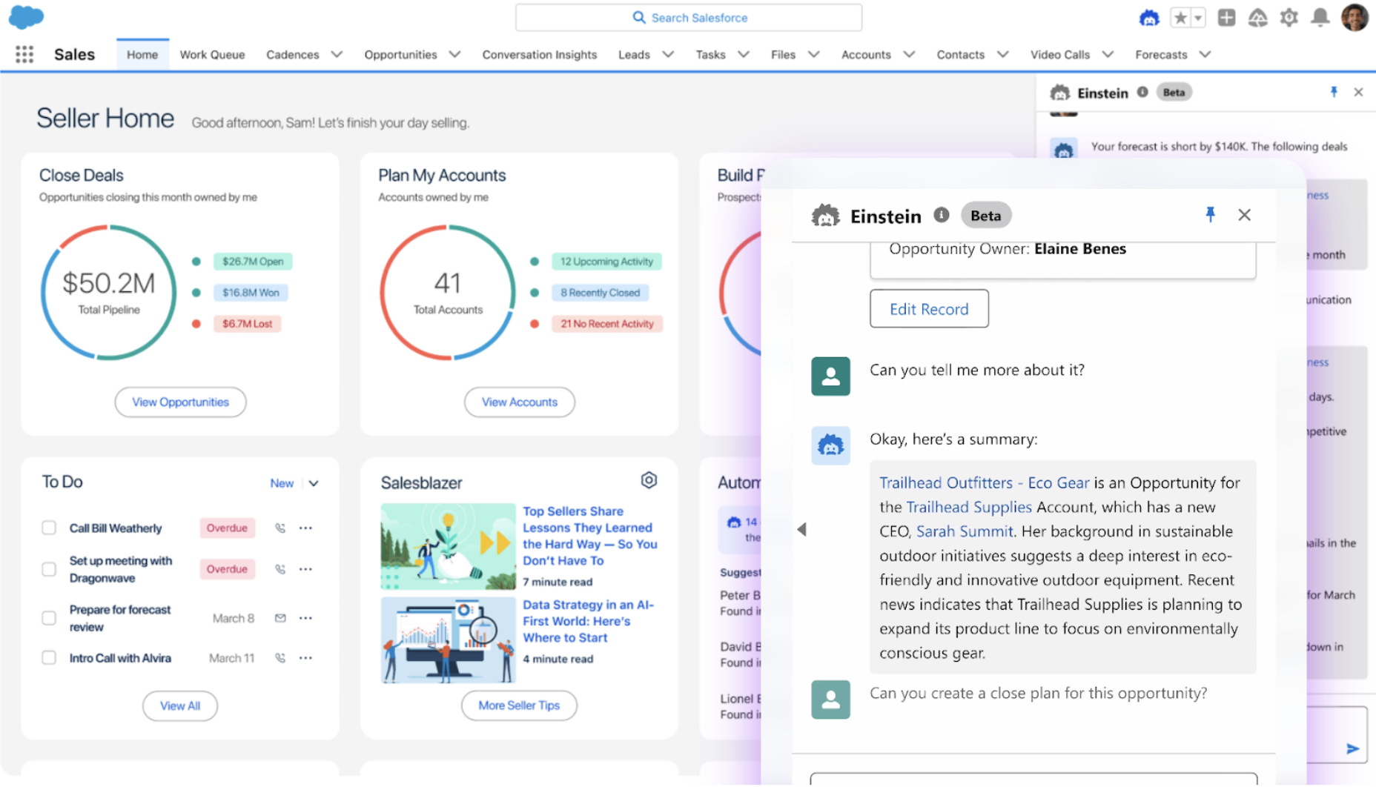Click the info icon next to Einstein

click(942, 215)
